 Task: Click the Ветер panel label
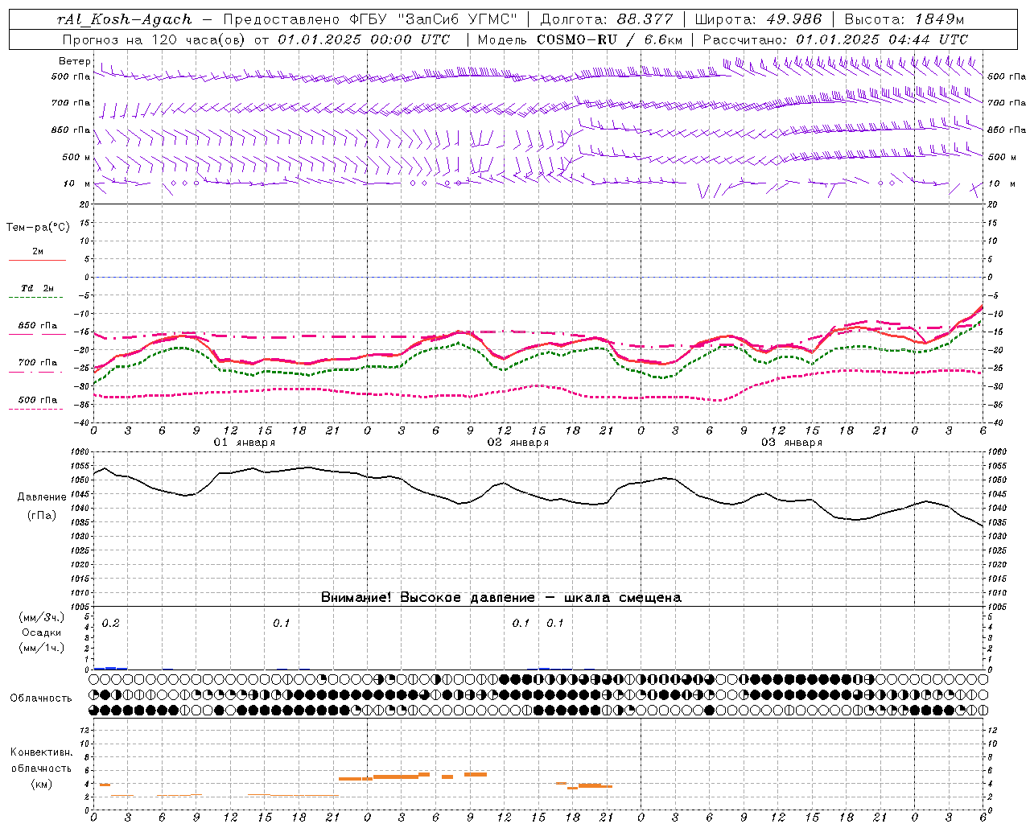(x=74, y=61)
